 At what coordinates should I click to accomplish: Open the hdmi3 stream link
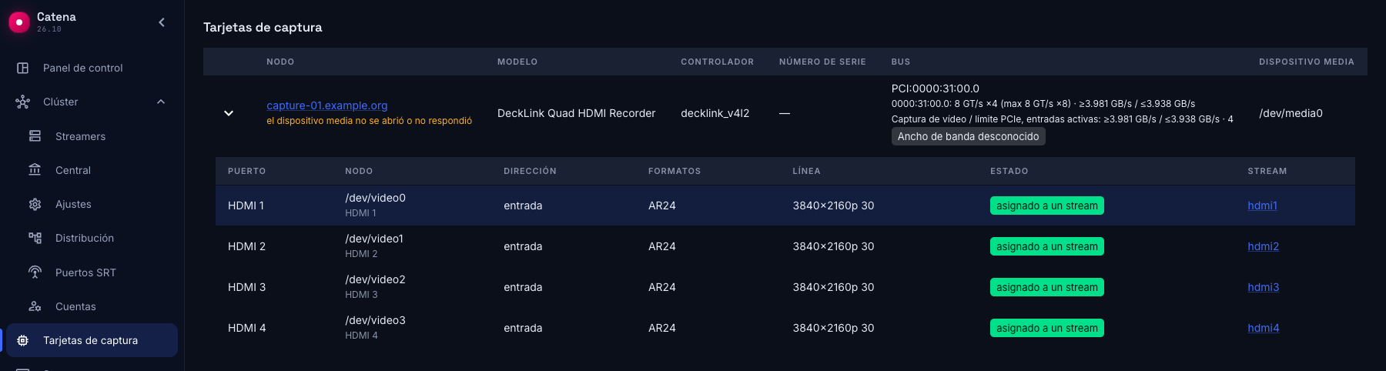click(1263, 287)
